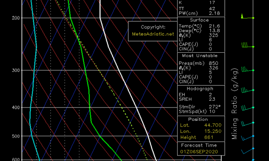Click the 400 pressure level label

click(x=16, y=107)
